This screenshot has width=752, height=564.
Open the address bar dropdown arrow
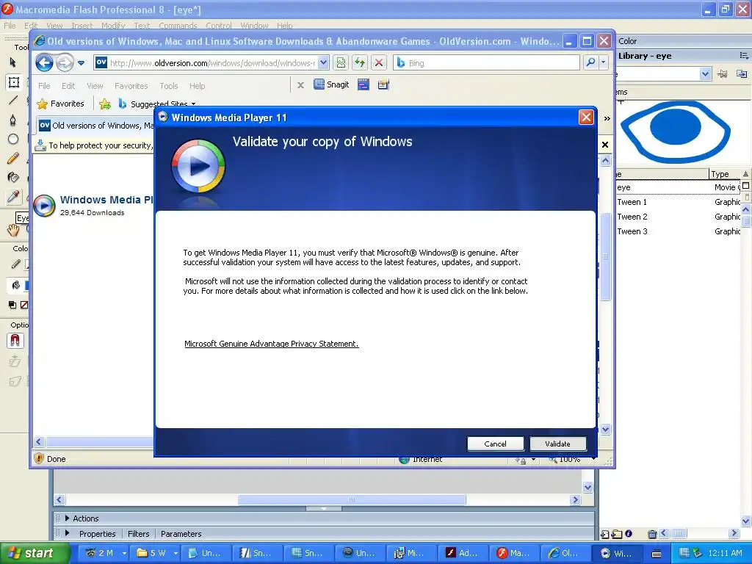click(323, 62)
